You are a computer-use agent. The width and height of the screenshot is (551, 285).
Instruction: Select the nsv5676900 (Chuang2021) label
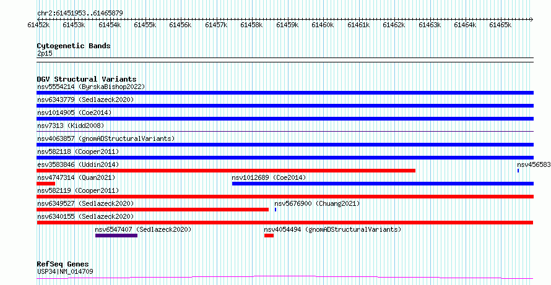[318, 203]
